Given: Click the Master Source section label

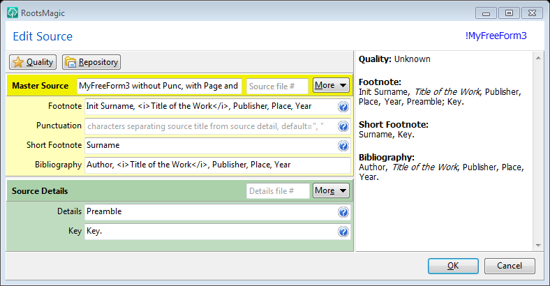Looking at the screenshot, I should (40, 86).
